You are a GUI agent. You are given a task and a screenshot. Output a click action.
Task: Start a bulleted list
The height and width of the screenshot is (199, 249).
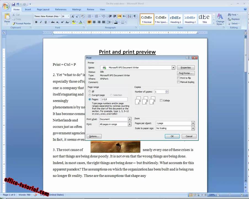[x=89, y=16]
